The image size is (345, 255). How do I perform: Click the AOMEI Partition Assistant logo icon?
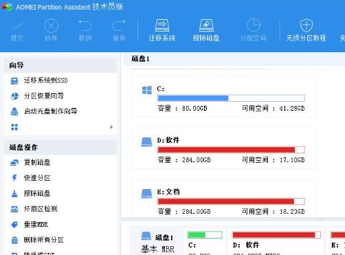coord(7,7)
